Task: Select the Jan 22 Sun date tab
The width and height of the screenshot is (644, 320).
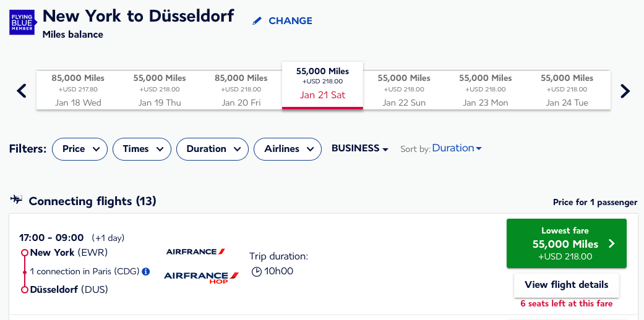Action: pyautogui.click(x=404, y=90)
